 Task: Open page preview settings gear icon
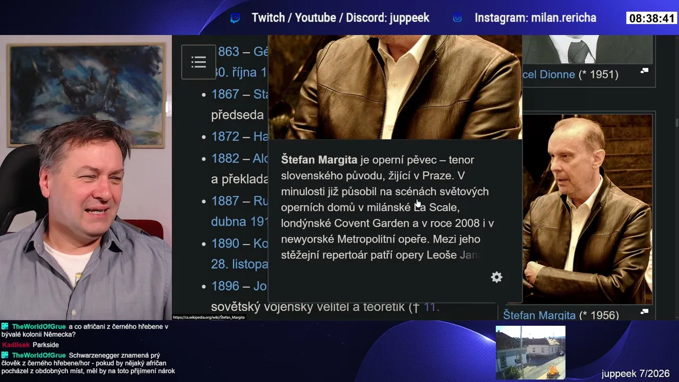click(497, 277)
